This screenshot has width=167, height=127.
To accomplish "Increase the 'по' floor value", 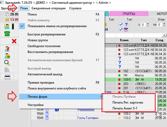I will tap(164, 24).
